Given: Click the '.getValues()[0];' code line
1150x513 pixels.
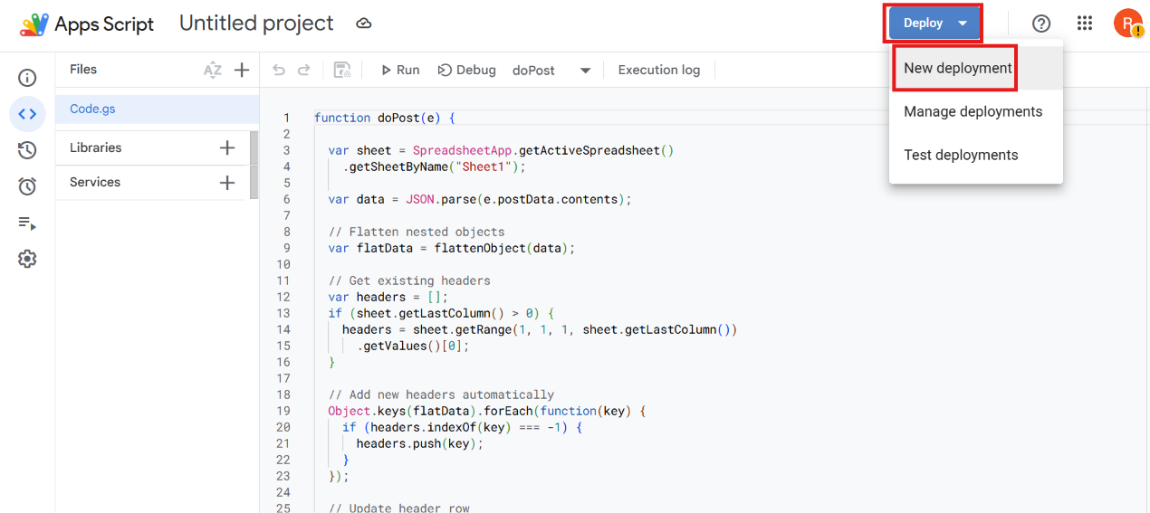Looking at the screenshot, I should pyautogui.click(x=413, y=346).
